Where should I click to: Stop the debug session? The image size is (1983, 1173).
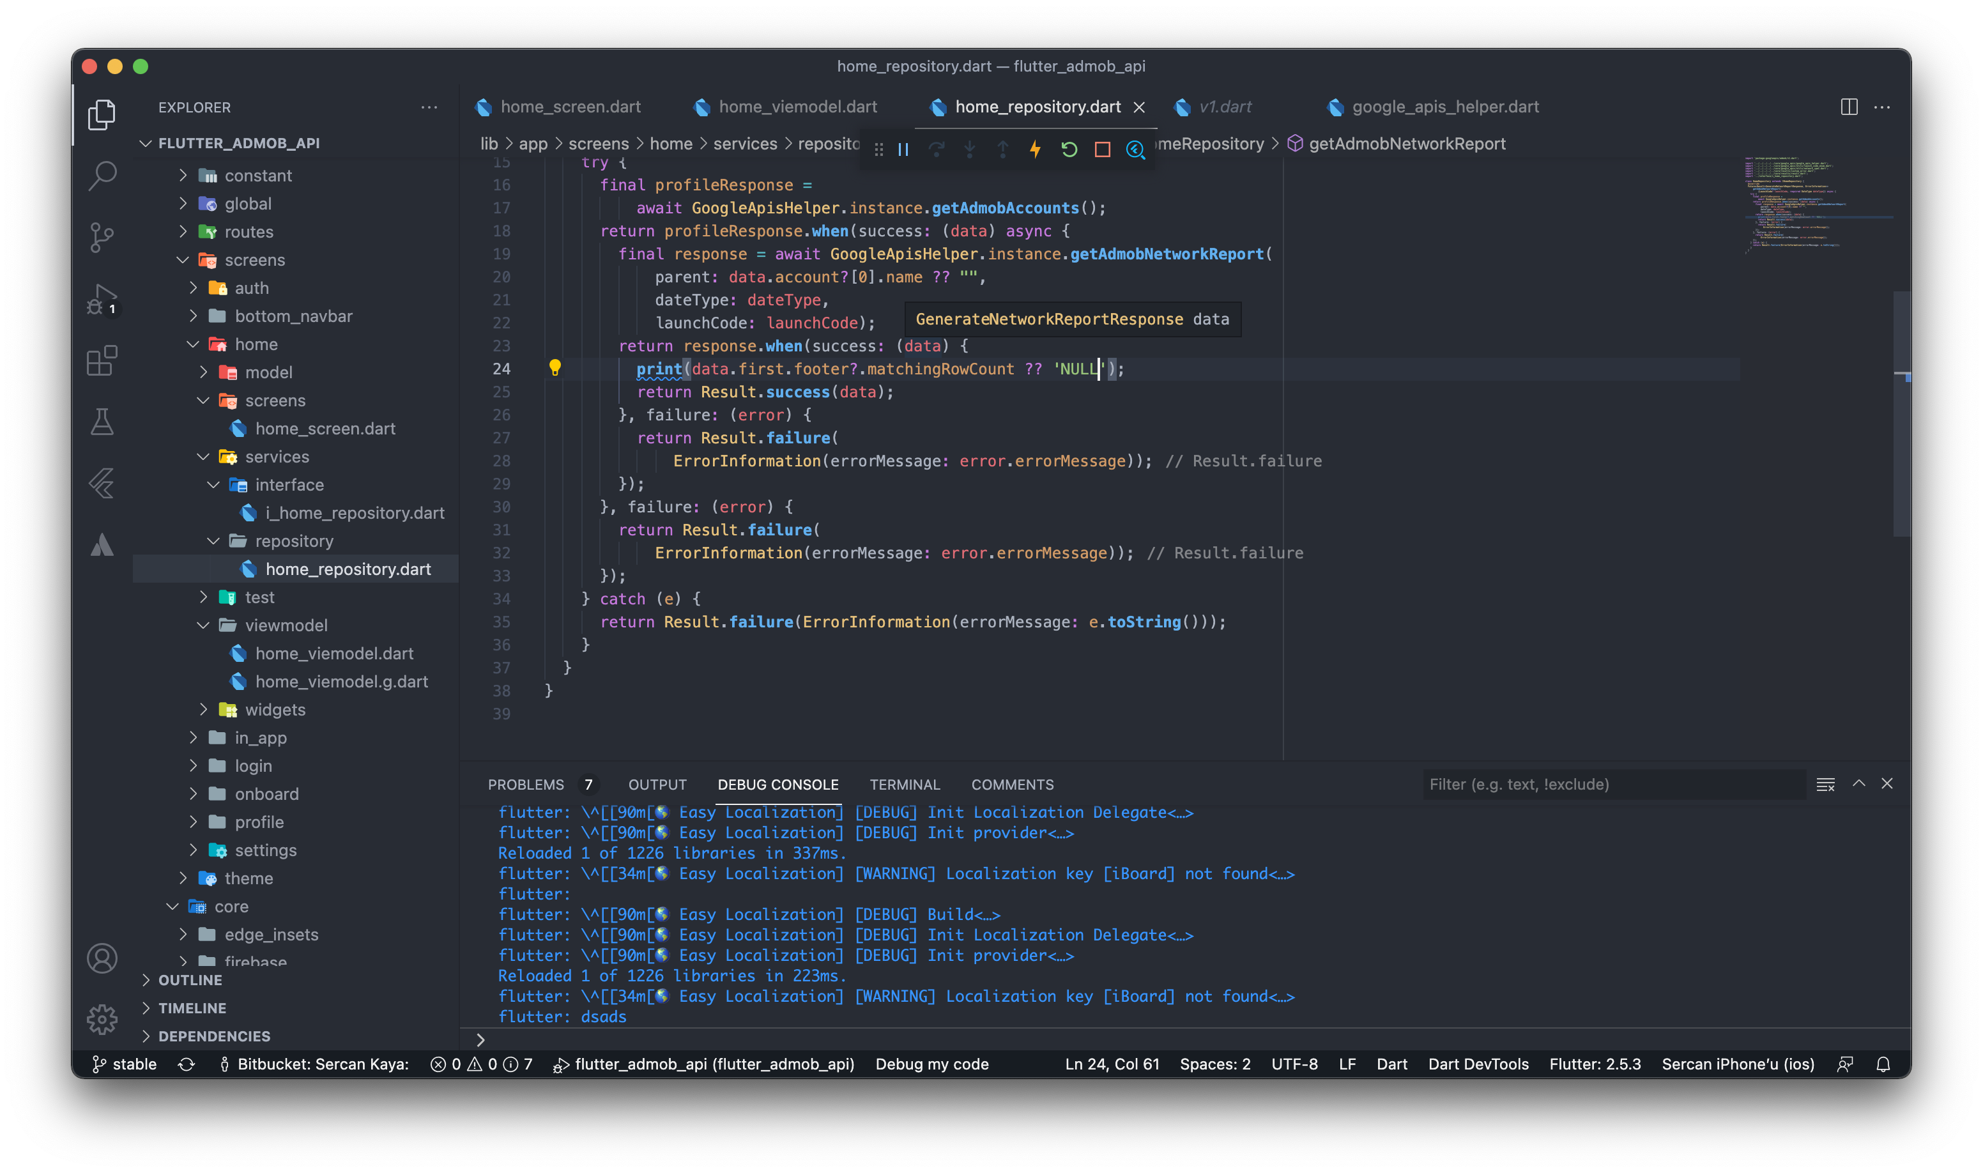click(1102, 149)
